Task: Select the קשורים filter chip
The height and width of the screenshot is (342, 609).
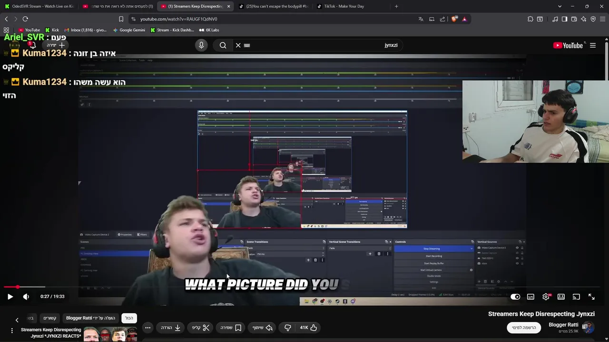Action: tap(50, 318)
